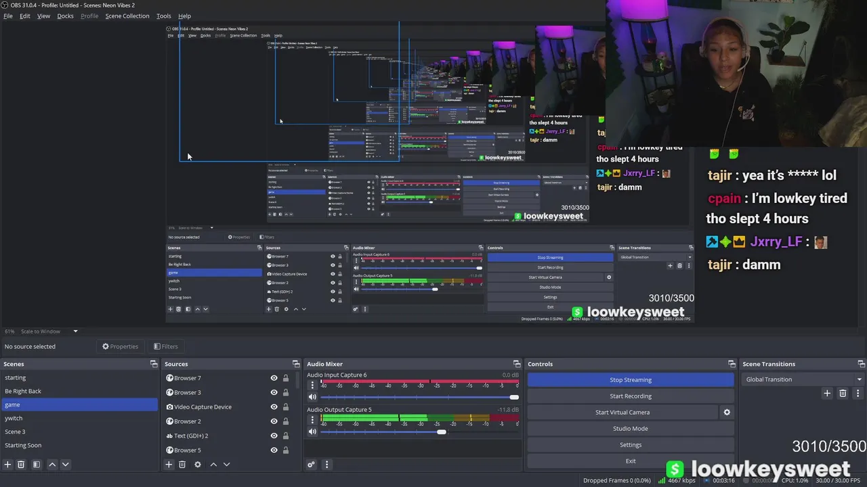Open the Scene Collection menu

(127, 16)
